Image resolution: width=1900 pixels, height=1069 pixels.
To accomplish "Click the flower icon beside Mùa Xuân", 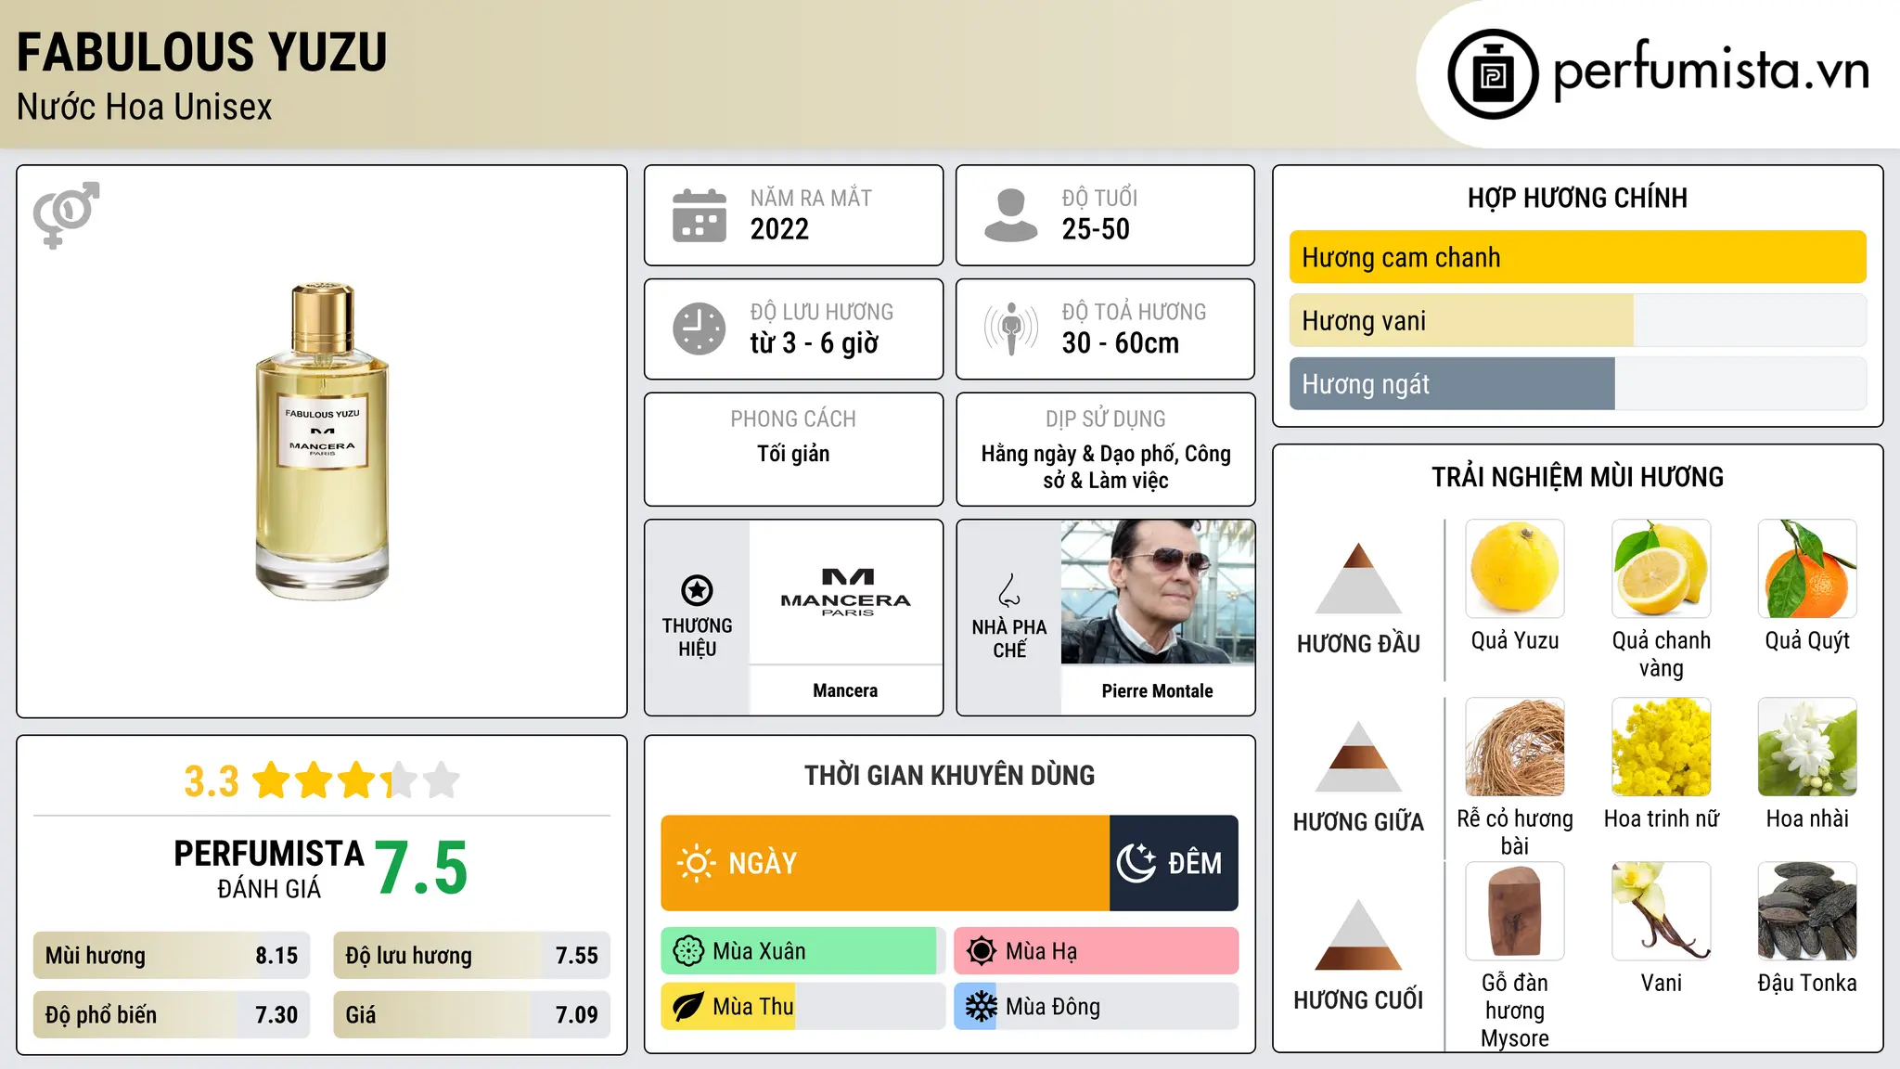I will pyautogui.click(x=688, y=951).
